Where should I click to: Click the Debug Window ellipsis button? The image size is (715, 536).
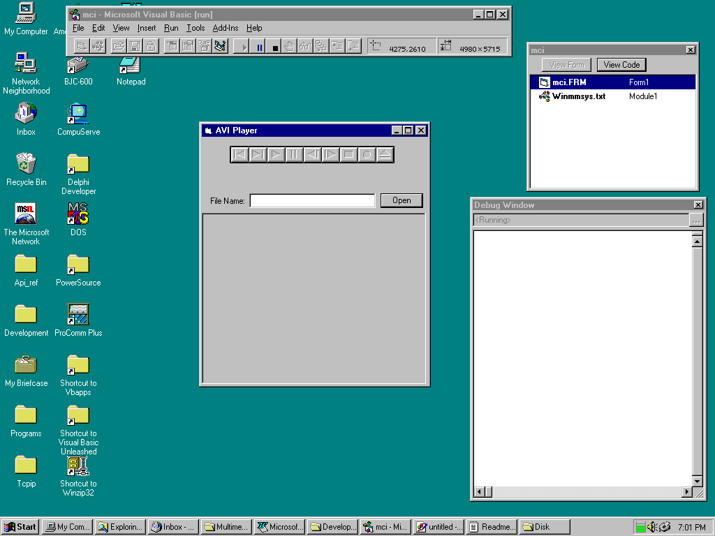pyautogui.click(x=696, y=220)
